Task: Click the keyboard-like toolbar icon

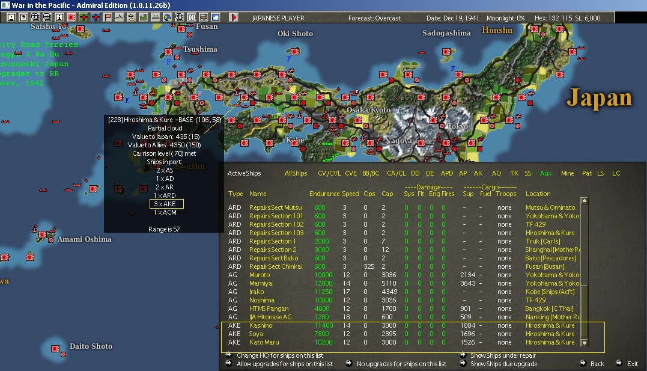Action: click(204, 17)
